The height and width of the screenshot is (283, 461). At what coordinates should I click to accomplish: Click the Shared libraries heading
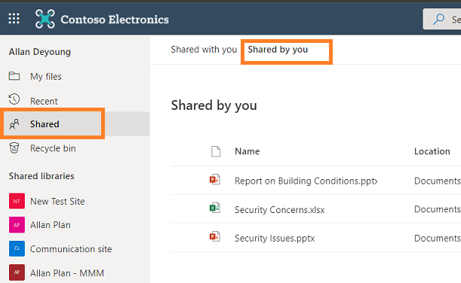pyautogui.click(x=41, y=176)
